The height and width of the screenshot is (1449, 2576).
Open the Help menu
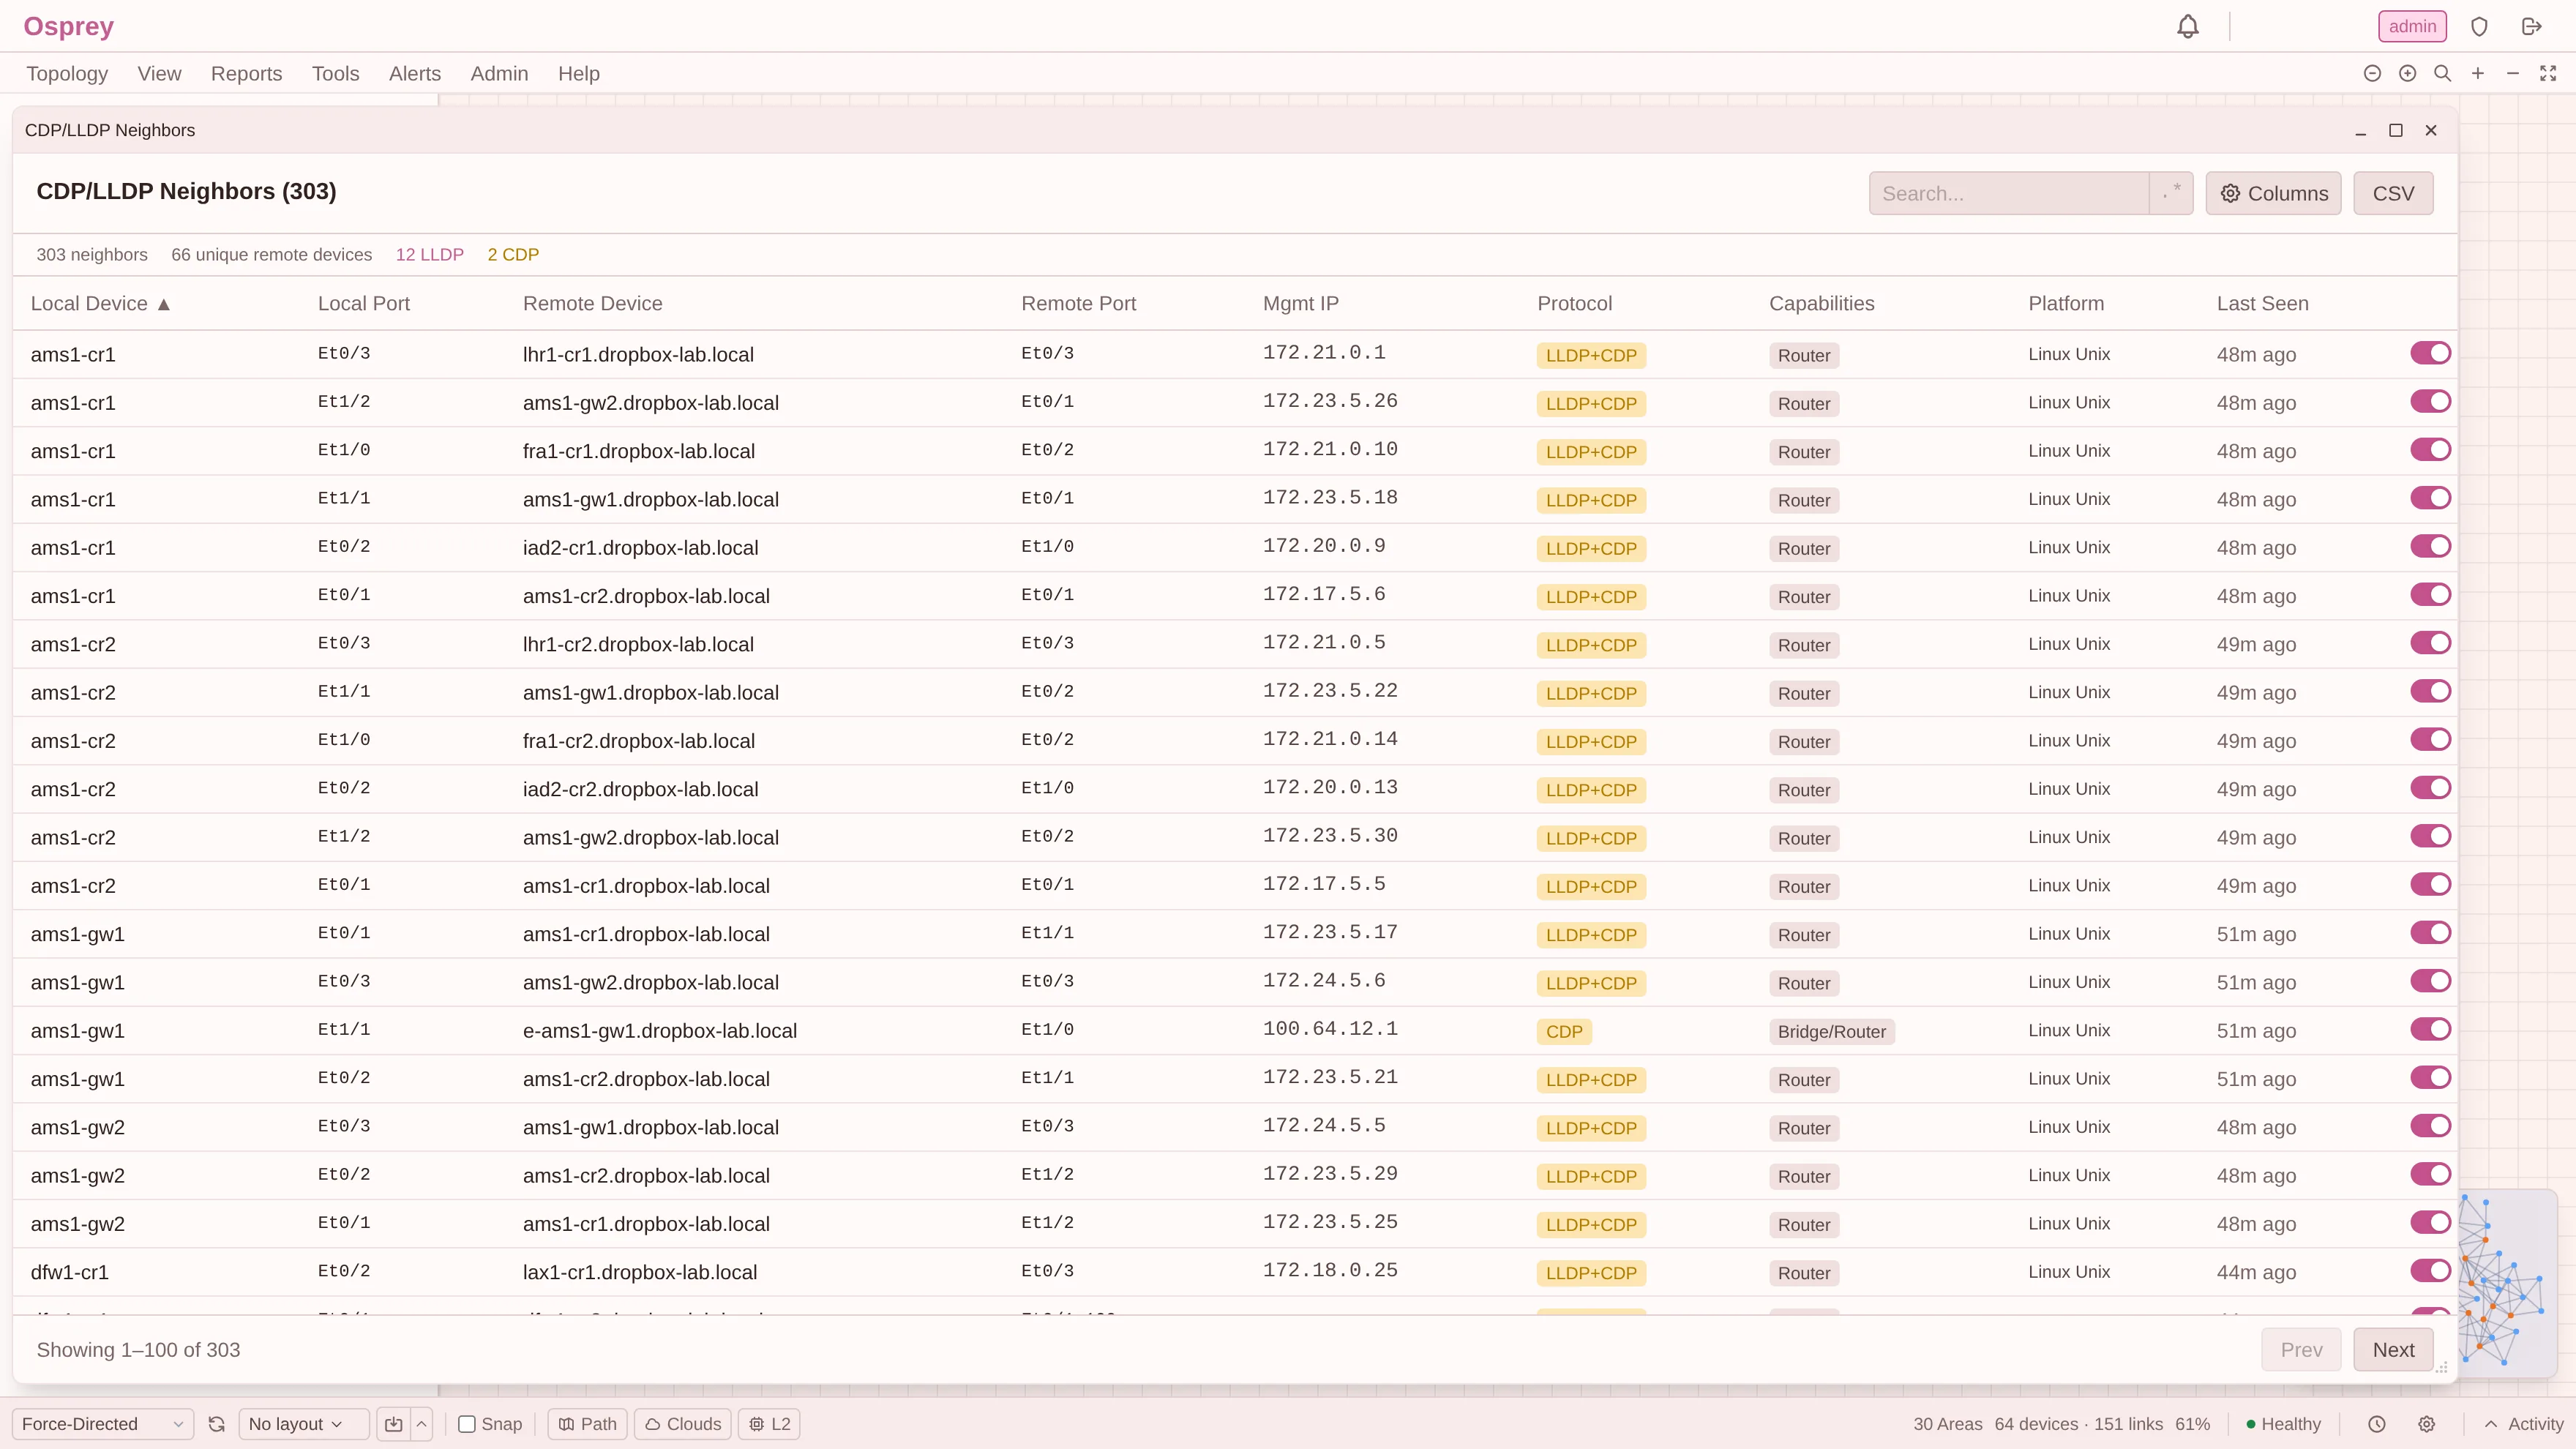579,74
